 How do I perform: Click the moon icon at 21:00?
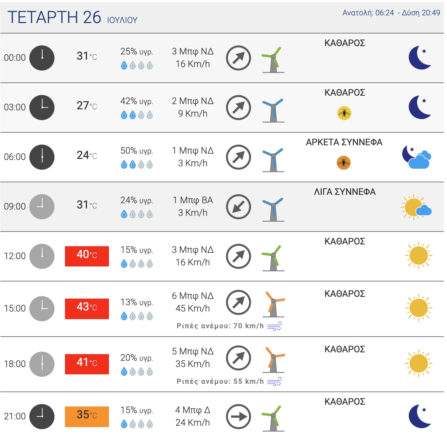pyautogui.click(x=420, y=416)
